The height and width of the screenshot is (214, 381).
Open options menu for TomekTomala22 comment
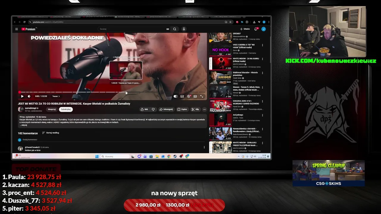pos(204,147)
